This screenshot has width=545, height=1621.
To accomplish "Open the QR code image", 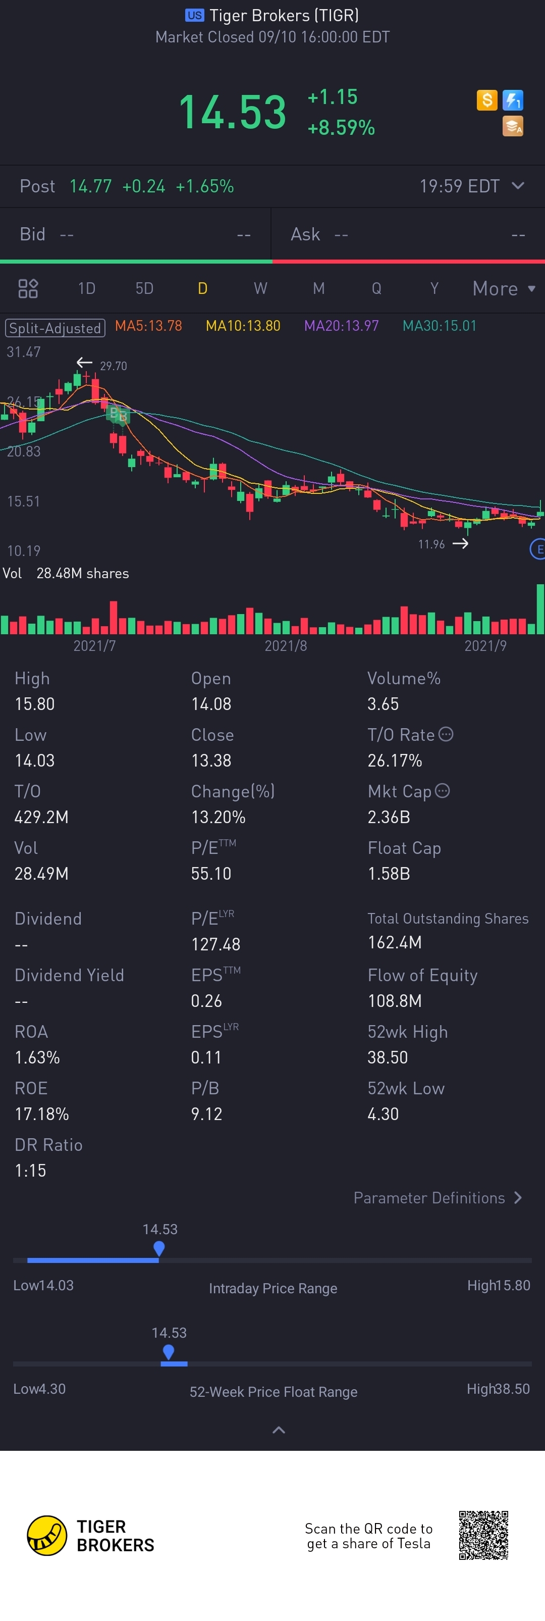I will [483, 1536].
